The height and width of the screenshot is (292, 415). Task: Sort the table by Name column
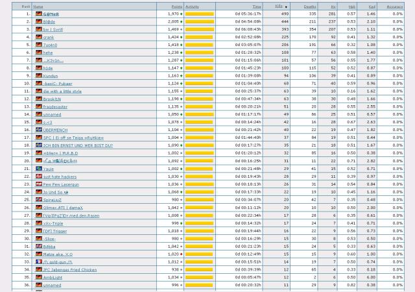point(38,6)
